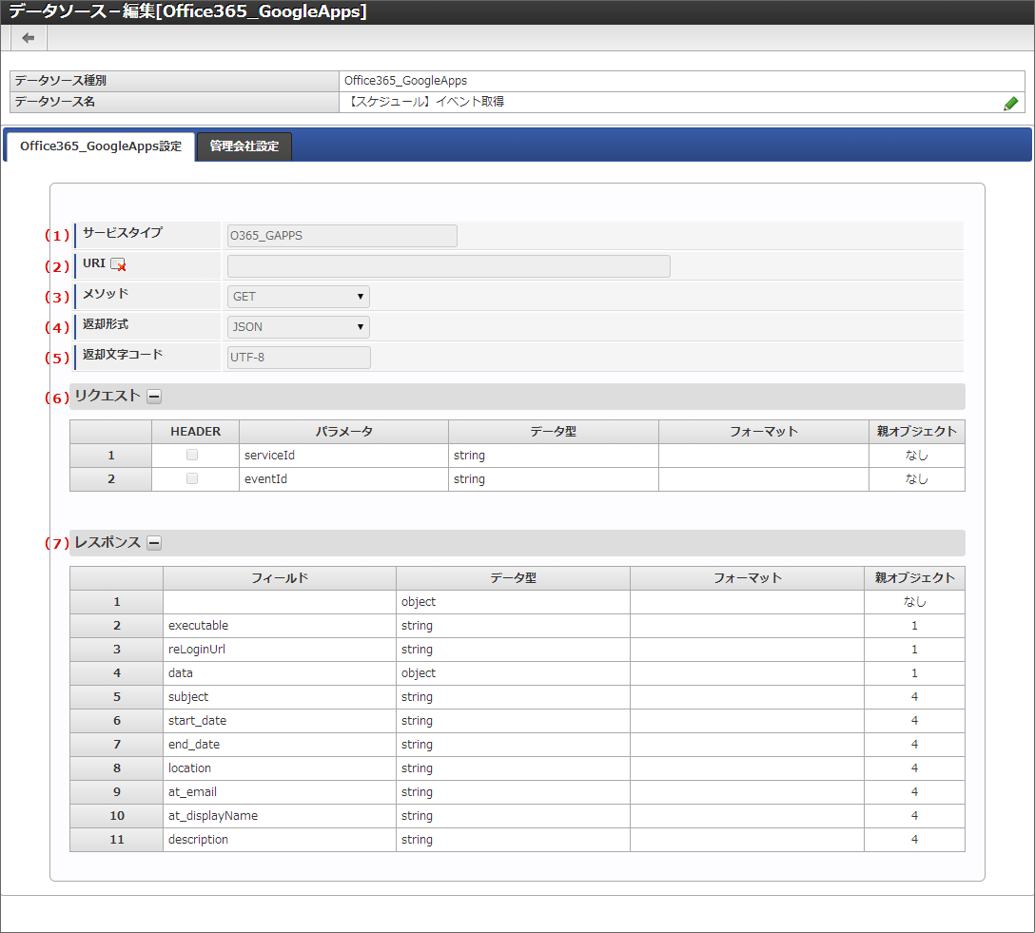Click the サービスタイプ field O365_GAPPS
1035x933 pixels.
(x=342, y=236)
